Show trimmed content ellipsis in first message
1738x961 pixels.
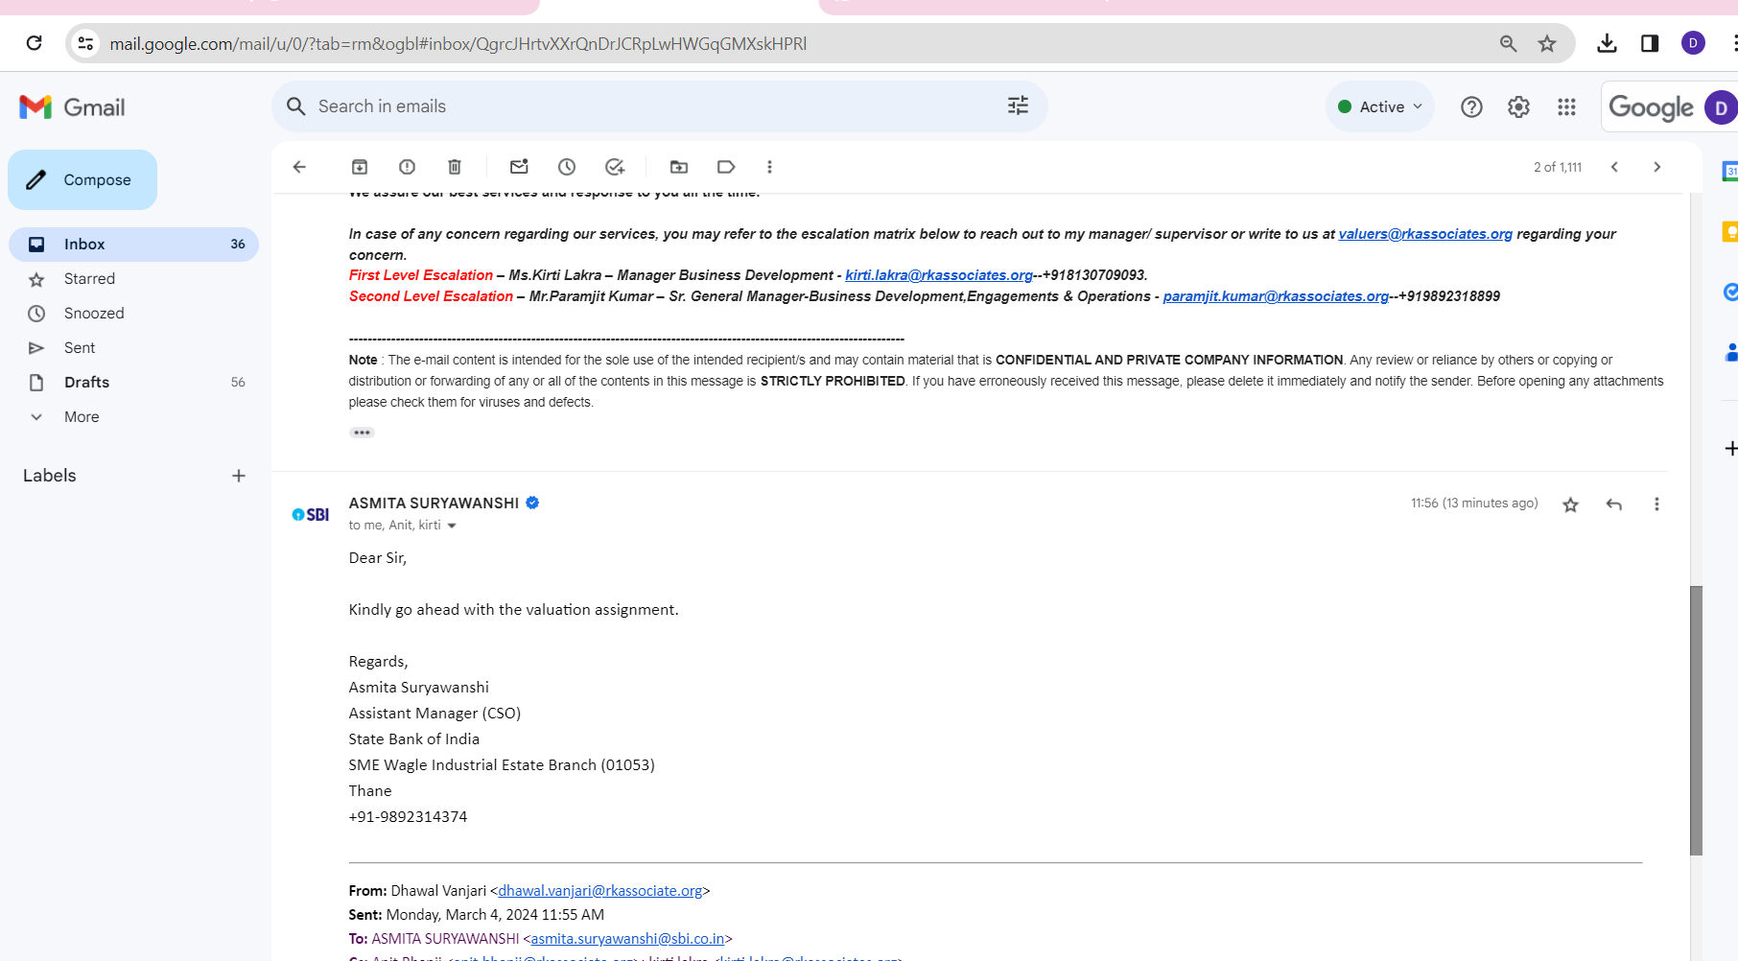click(x=362, y=433)
